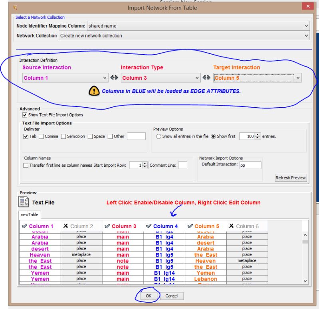The image size is (319, 309).
Task: Click the Heaven cell in Column 1
Action: tap(40, 255)
